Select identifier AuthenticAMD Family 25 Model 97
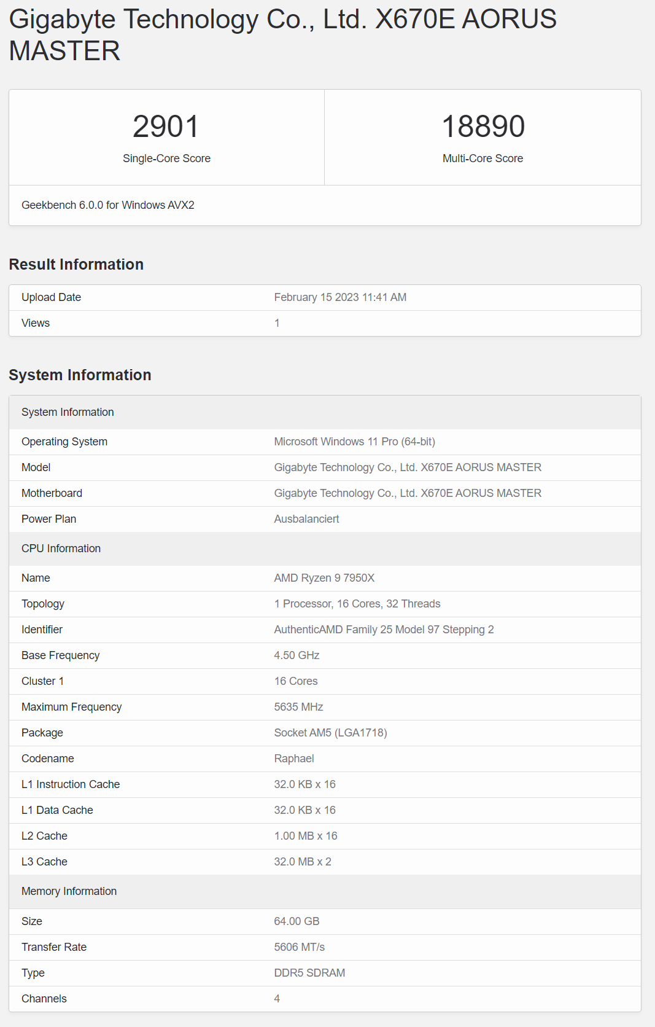 pyautogui.click(x=384, y=630)
